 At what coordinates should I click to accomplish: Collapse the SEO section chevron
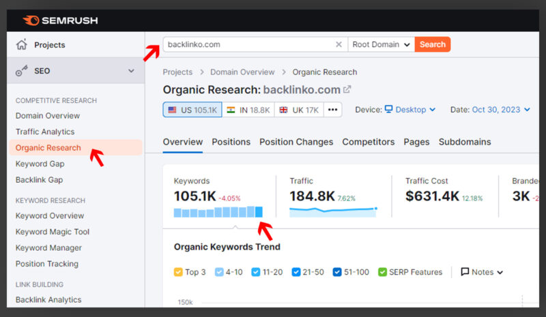click(131, 71)
